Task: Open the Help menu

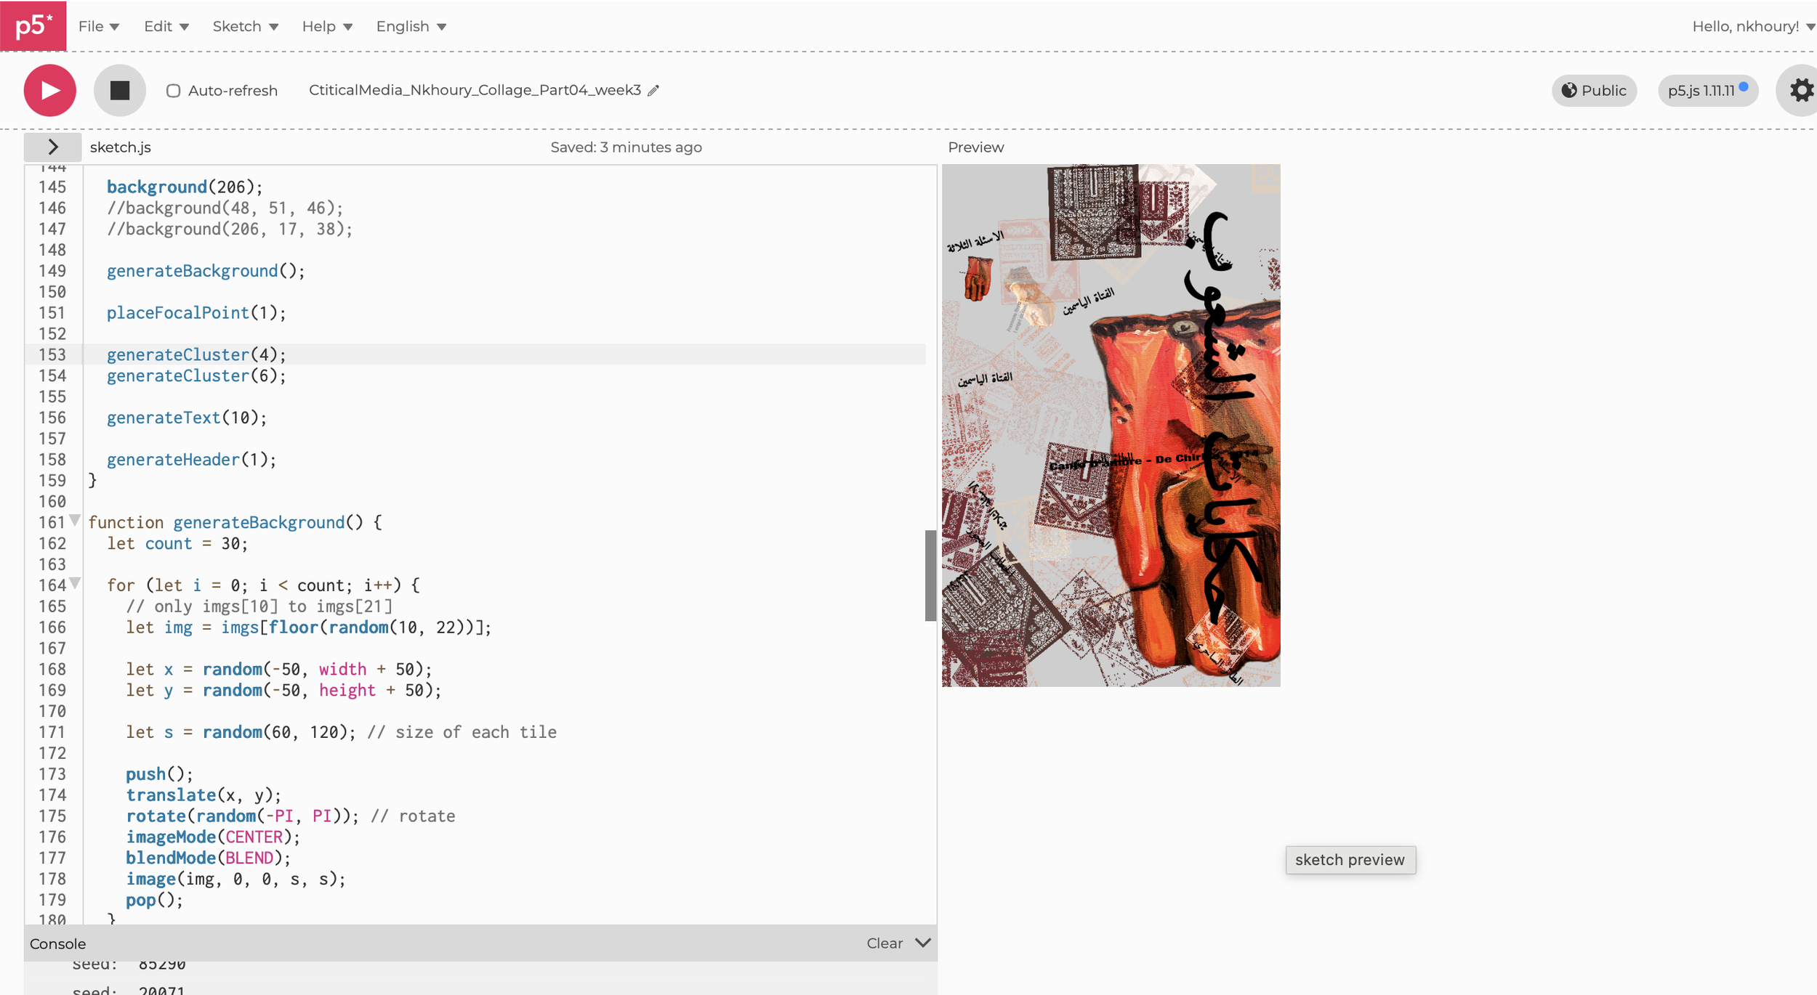Action: point(327,26)
